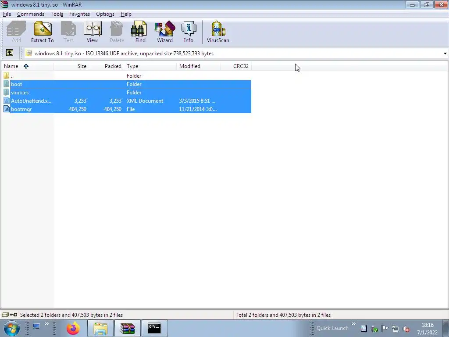This screenshot has width=449, height=337.
Task: Open the View file toolbar icon
Action: pyautogui.click(x=92, y=32)
